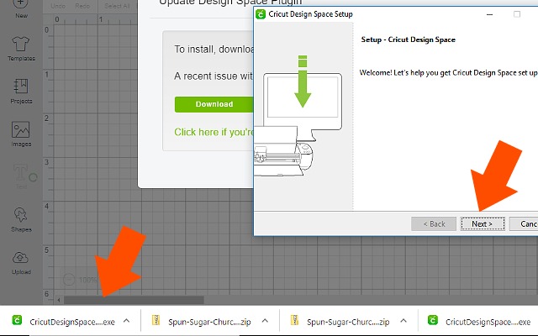Open the Projects panel in the sidebar
This screenshot has width=538, height=336.
click(x=21, y=92)
